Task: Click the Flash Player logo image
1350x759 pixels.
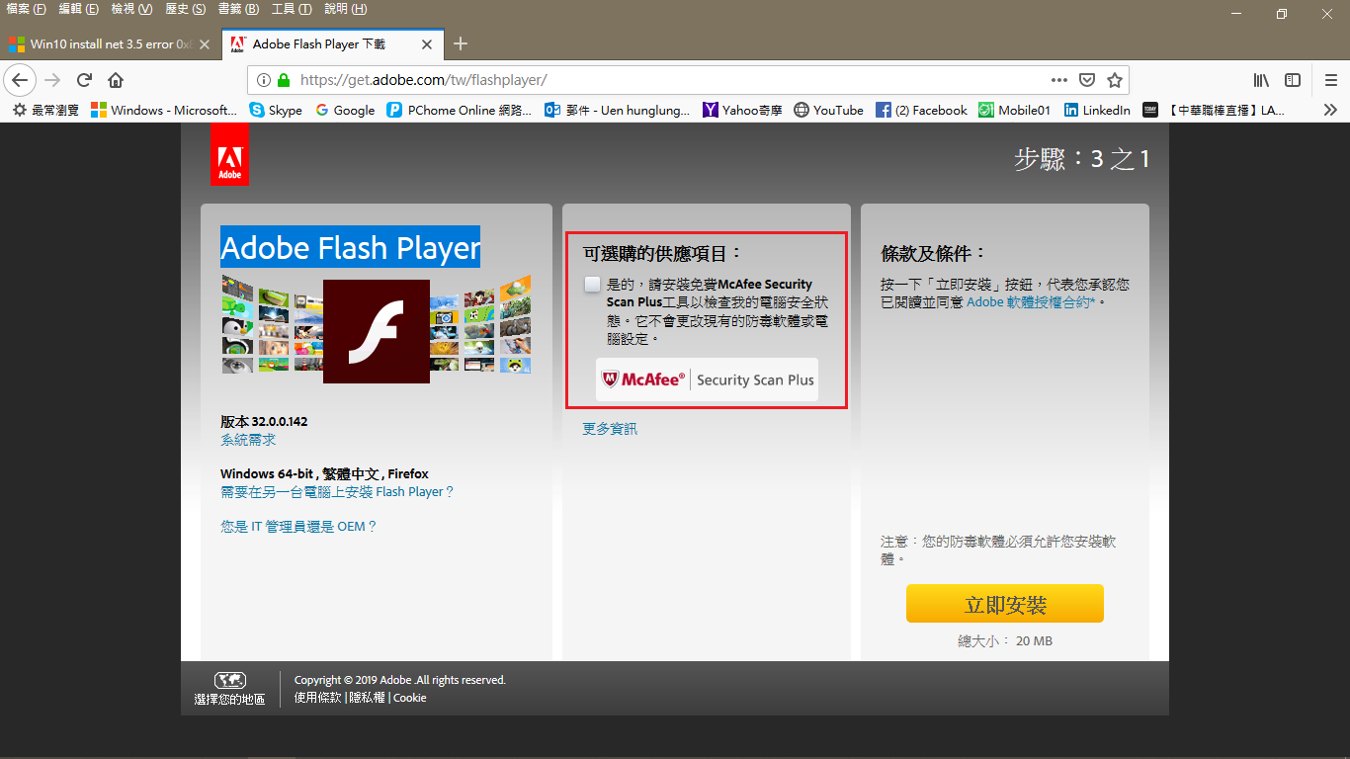Action: 376,331
